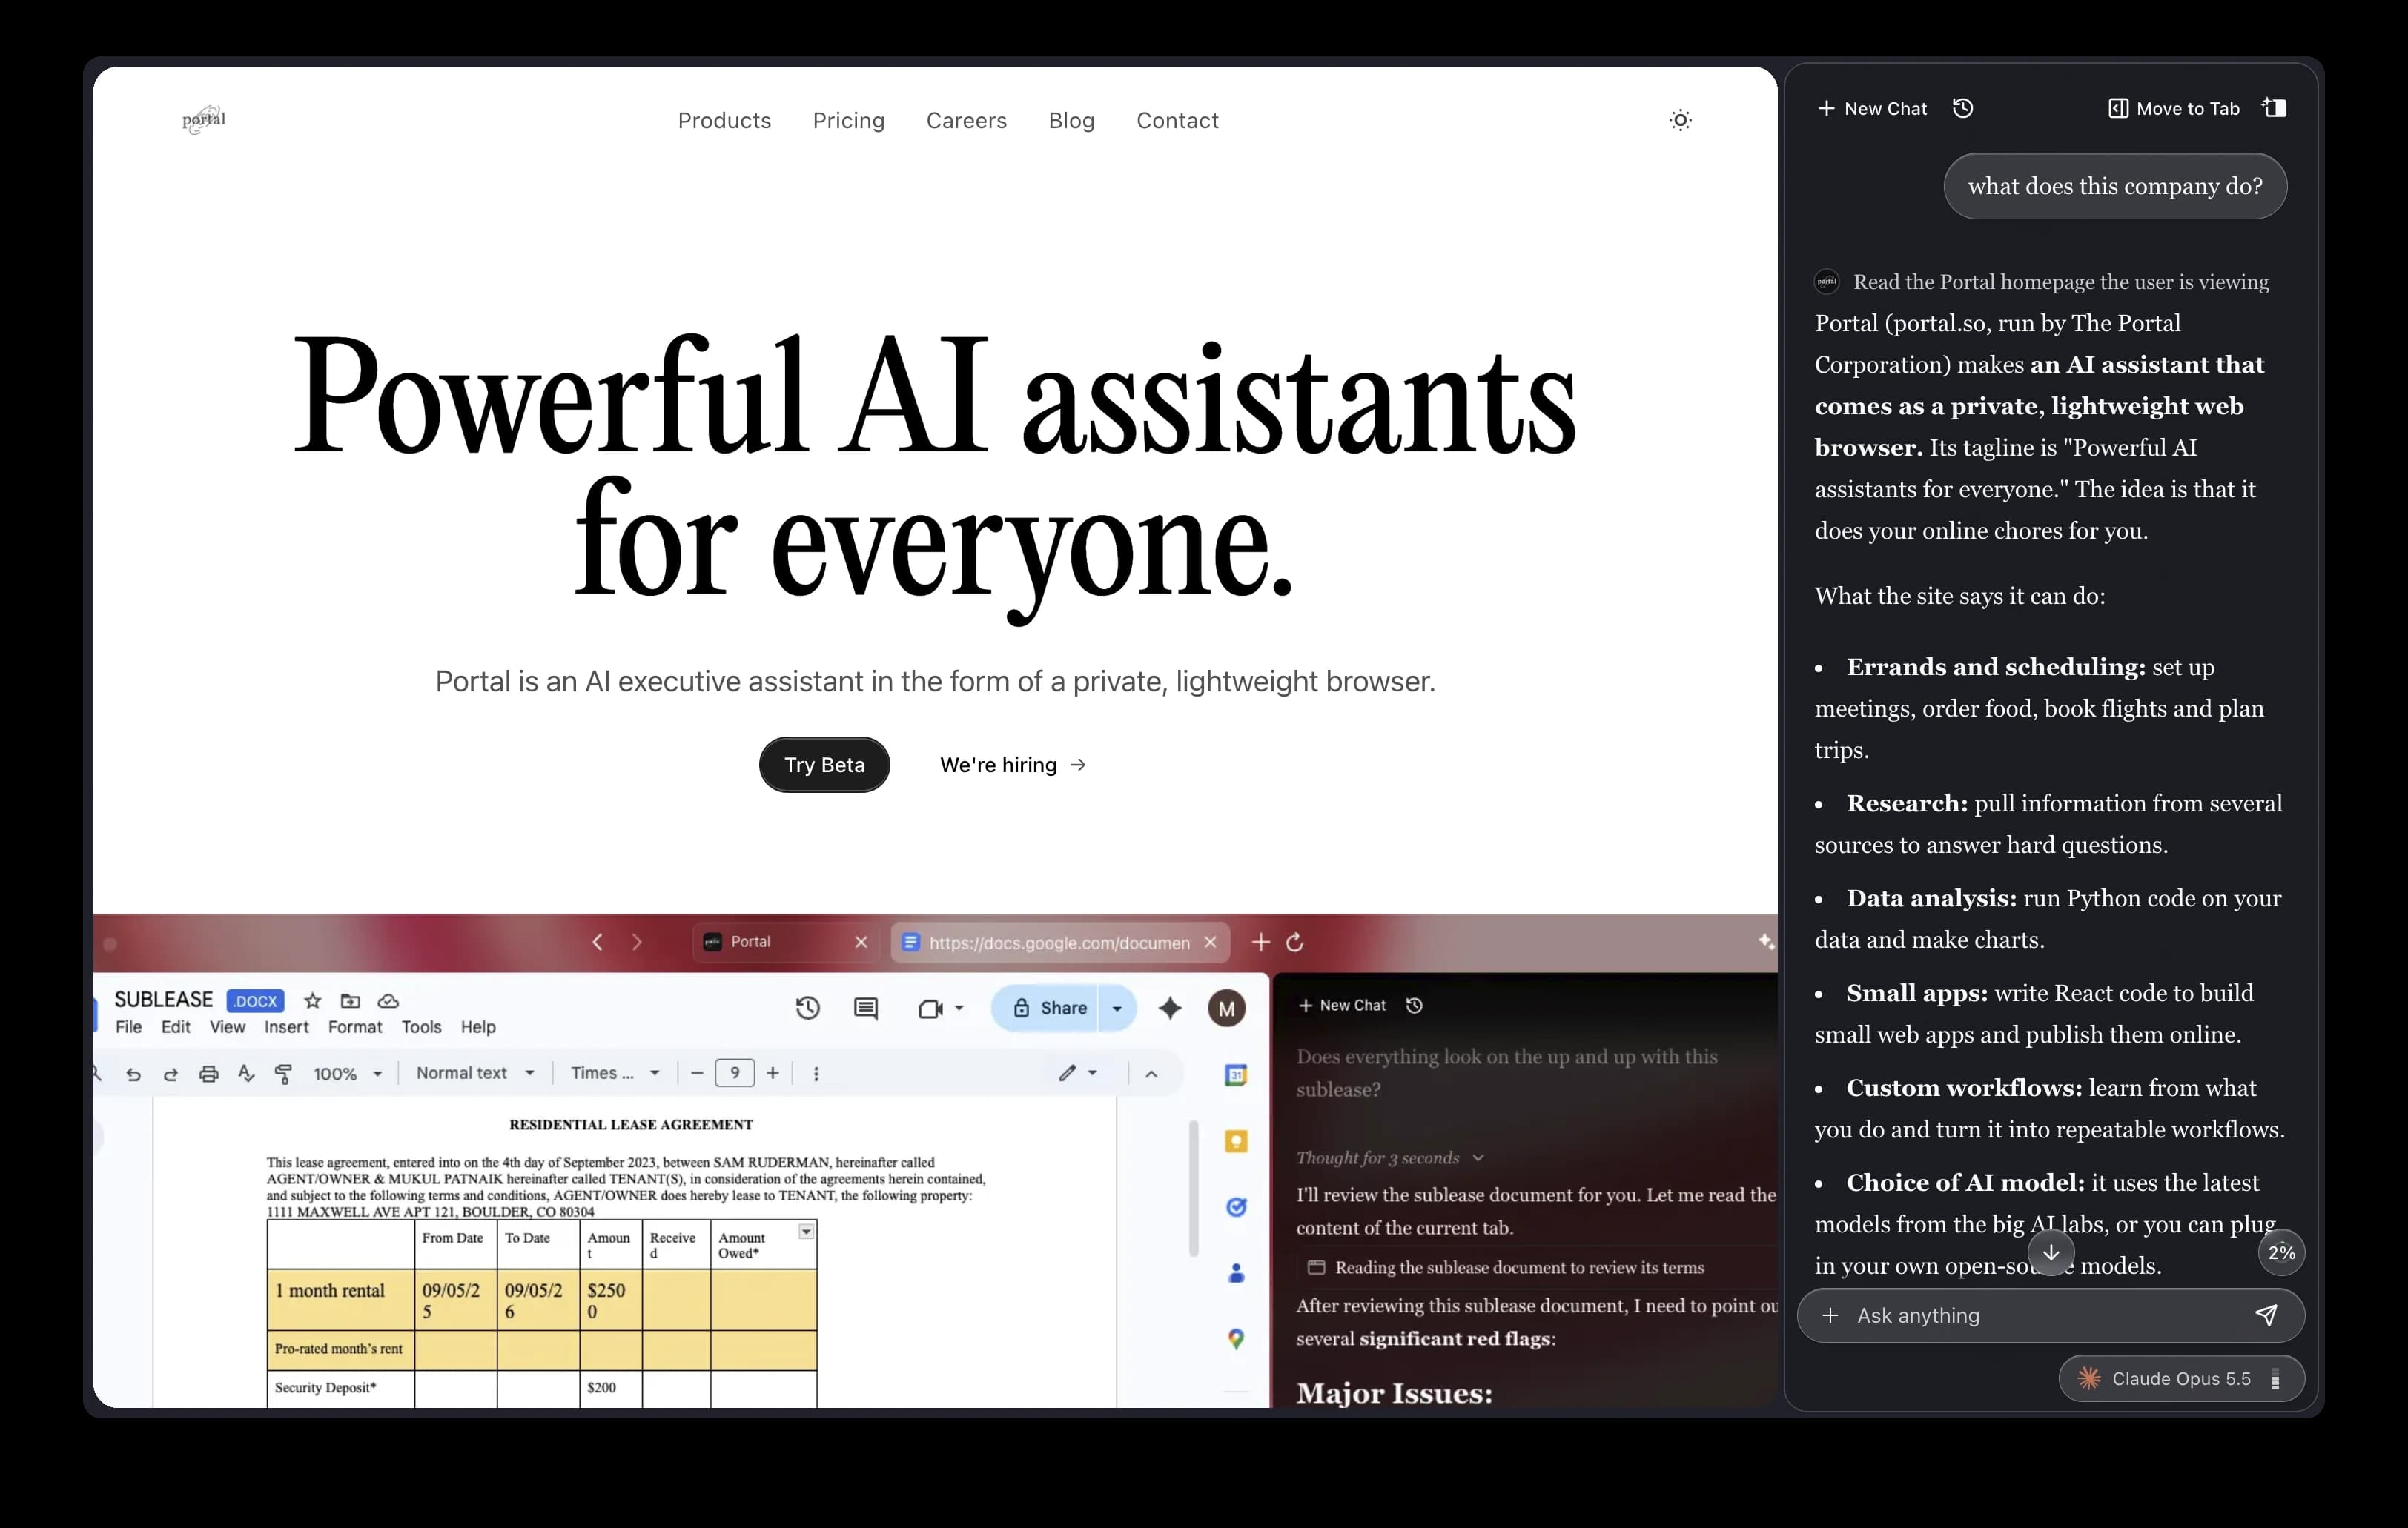
Task: Open the Tools menu in Google Docs
Action: pos(421,1026)
